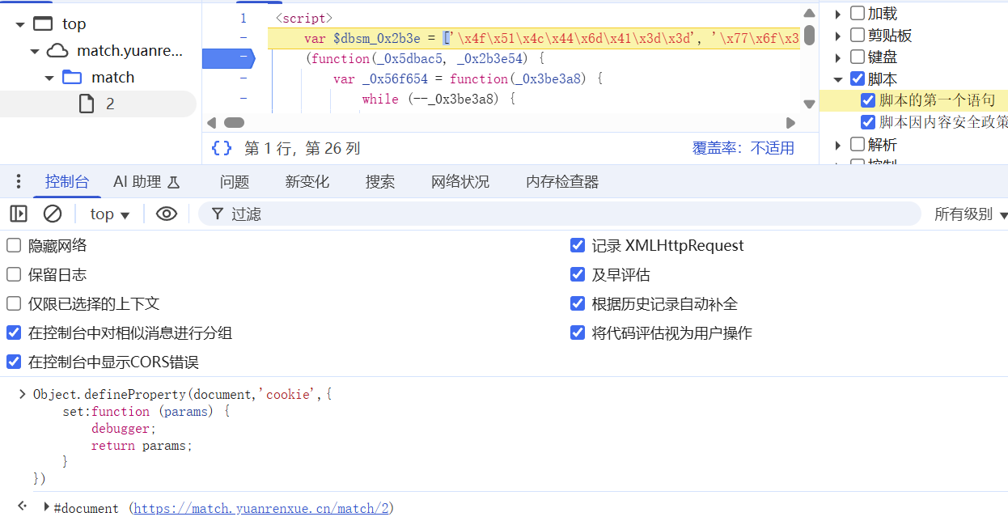The image size is (1008, 521).
Task: Click the <script> code line
Action: coord(303,18)
